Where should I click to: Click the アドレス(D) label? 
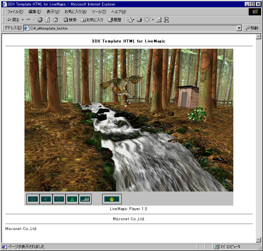point(13,28)
